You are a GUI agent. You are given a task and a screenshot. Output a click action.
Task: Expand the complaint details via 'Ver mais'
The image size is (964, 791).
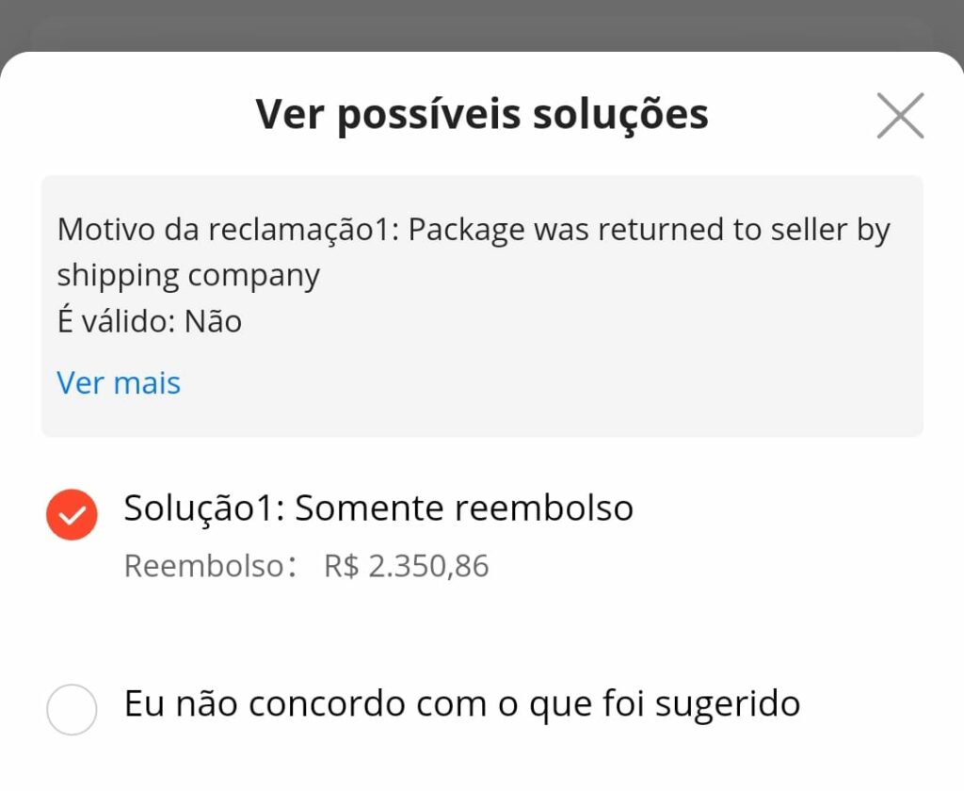point(119,382)
